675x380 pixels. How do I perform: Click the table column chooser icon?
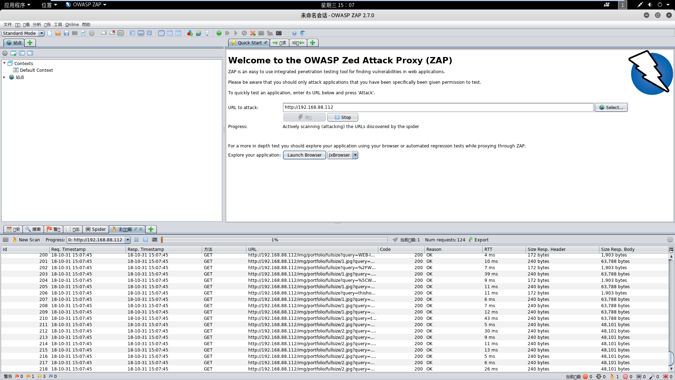[671, 249]
